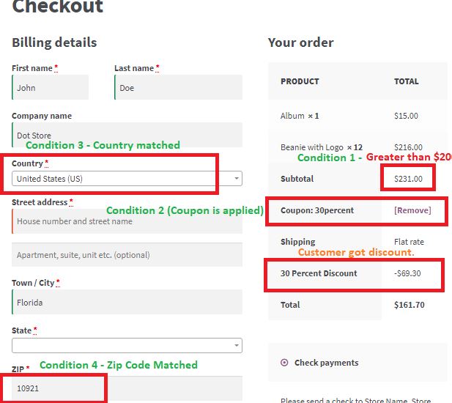Click the Country dropdown arrow
The image size is (452, 403).
[x=237, y=179]
